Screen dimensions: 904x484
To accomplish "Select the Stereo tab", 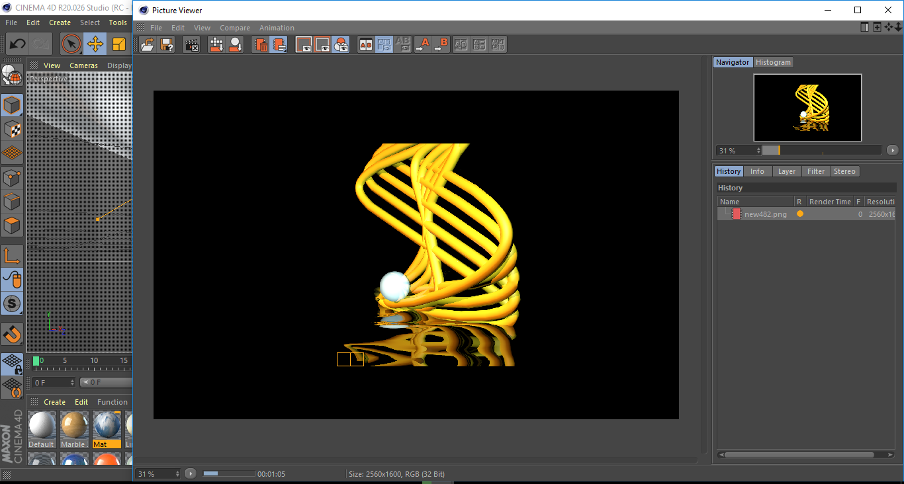I will click(x=844, y=171).
